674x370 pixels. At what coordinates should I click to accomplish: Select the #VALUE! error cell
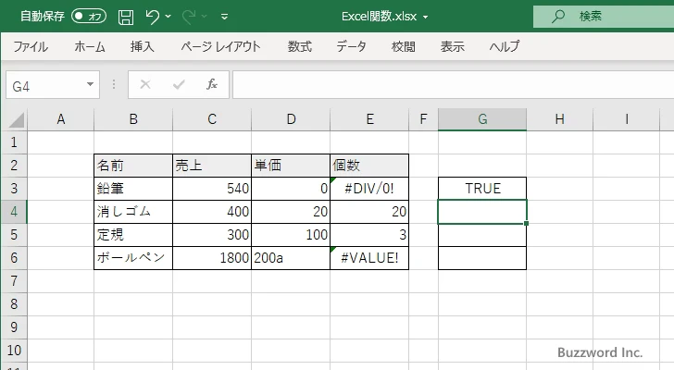pyautogui.click(x=369, y=258)
